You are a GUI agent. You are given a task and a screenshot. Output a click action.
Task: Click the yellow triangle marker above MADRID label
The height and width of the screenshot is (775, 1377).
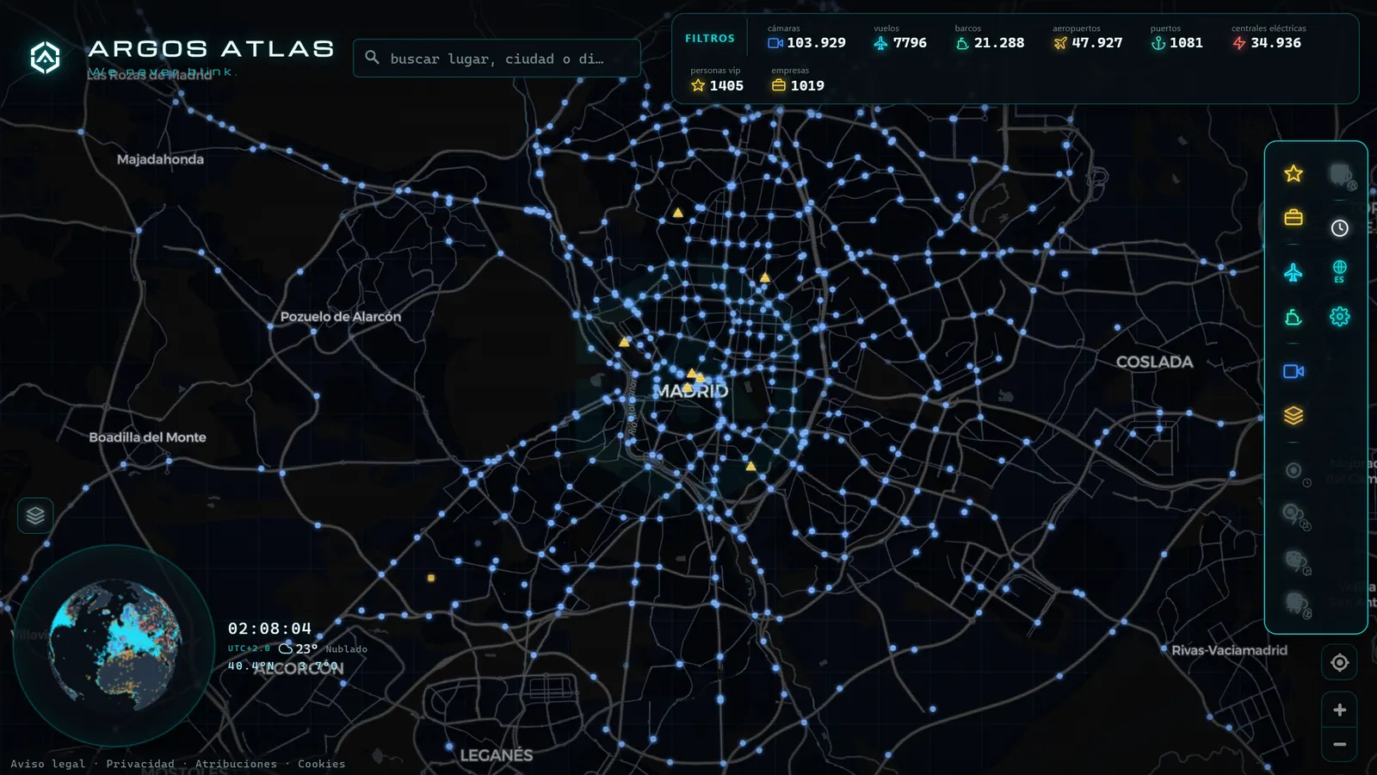[x=691, y=374]
